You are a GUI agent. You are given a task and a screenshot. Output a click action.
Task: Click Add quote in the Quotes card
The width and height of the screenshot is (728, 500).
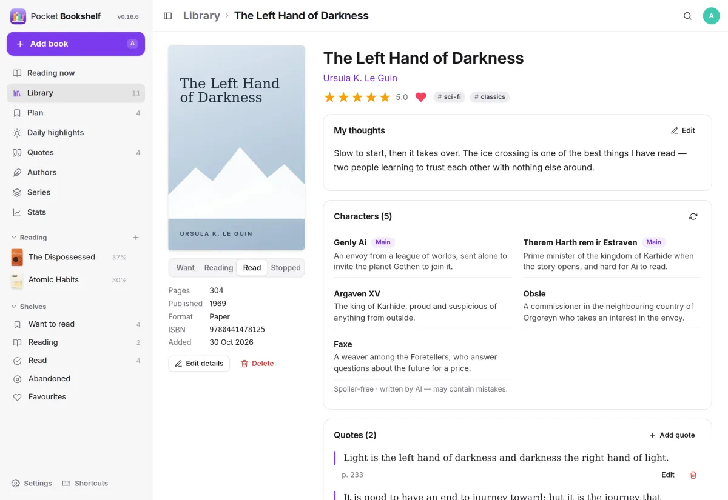tap(672, 435)
